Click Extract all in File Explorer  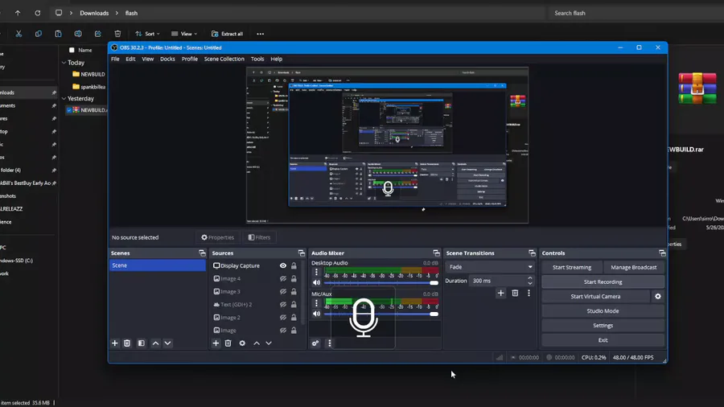[227, 34]
